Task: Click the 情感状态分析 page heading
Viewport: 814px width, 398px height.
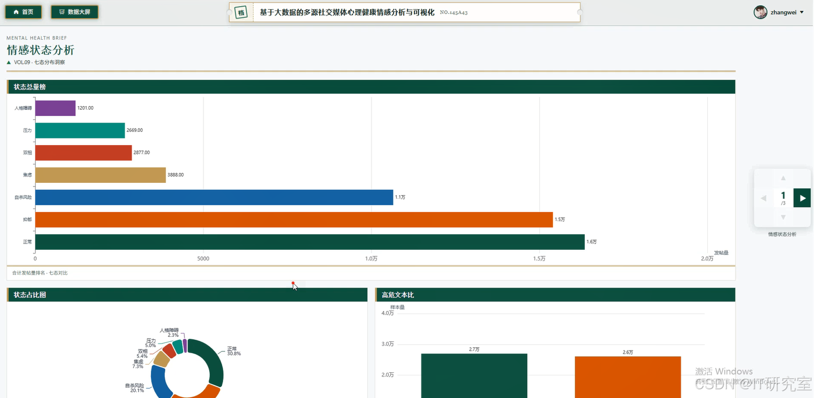Action: point(41,50)
